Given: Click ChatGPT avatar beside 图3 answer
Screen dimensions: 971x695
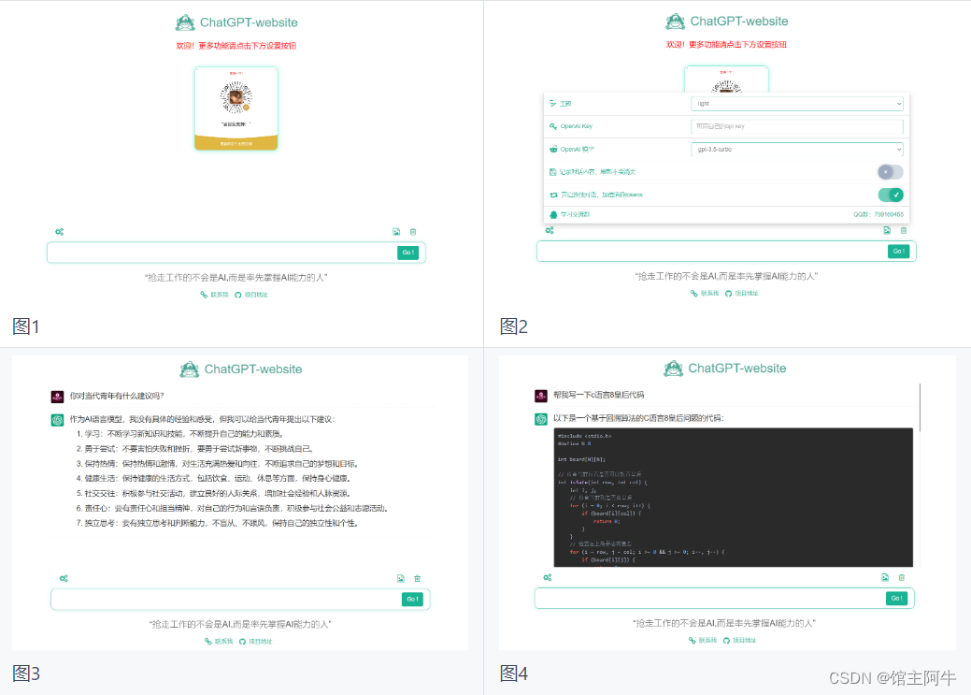Looking at the screenshot, I should pyautogui.click(x=57, y=420).
